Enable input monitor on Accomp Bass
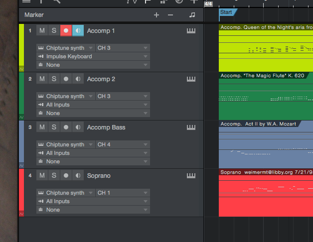 tap(78, 127)
